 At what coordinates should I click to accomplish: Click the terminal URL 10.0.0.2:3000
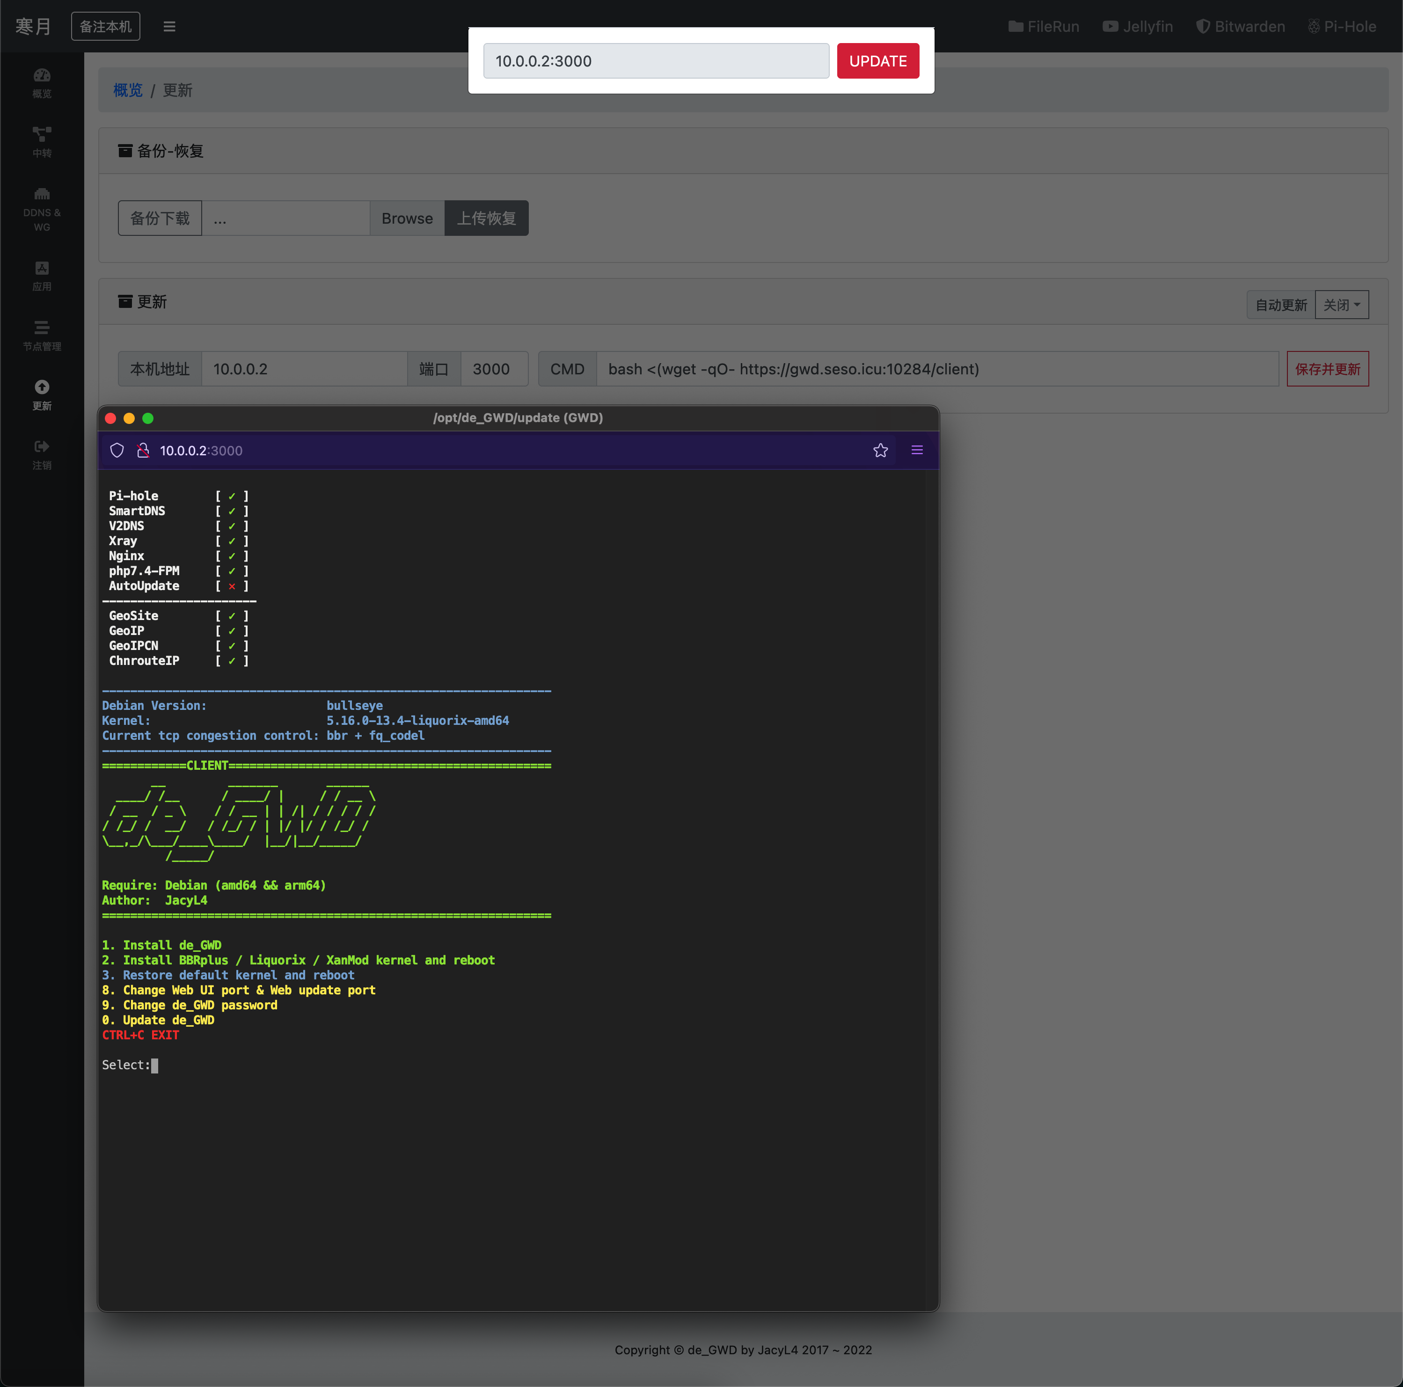201,450
